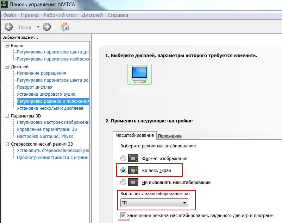Collapse the 'Параметры 3D' tree node
The width and height of the screenshot is (282, 223).
click(x=7, y=116)
